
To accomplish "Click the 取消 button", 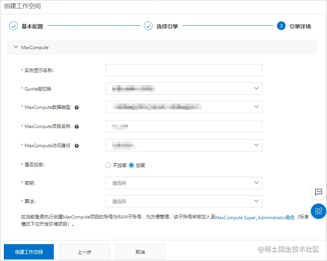I will point(140,252).
